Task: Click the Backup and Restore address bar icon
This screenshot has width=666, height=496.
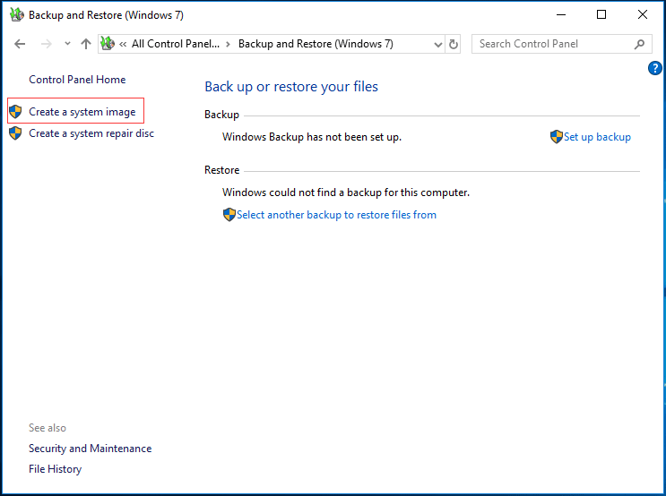Action: tap(108, 43)
